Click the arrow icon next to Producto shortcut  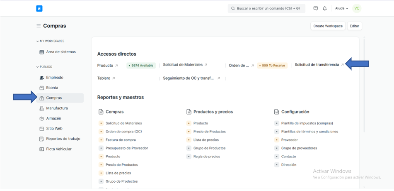click(116, 66)
